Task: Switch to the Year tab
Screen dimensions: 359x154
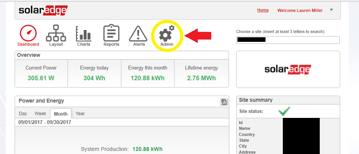Action: tap(80, 114)
